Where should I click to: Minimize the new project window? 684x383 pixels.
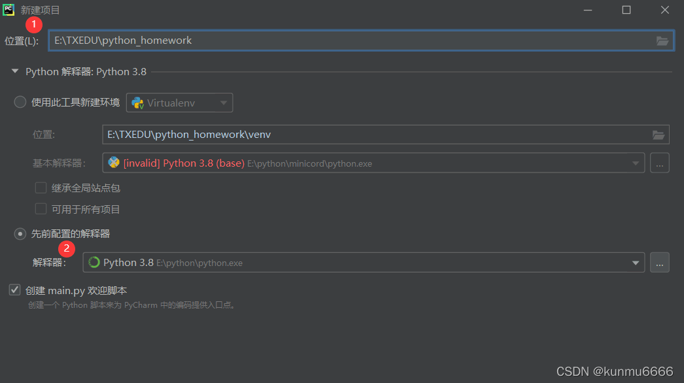point(588,10)
